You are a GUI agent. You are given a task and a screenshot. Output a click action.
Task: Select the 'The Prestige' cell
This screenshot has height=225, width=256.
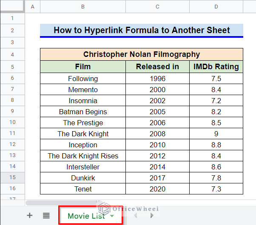point(83,123)
